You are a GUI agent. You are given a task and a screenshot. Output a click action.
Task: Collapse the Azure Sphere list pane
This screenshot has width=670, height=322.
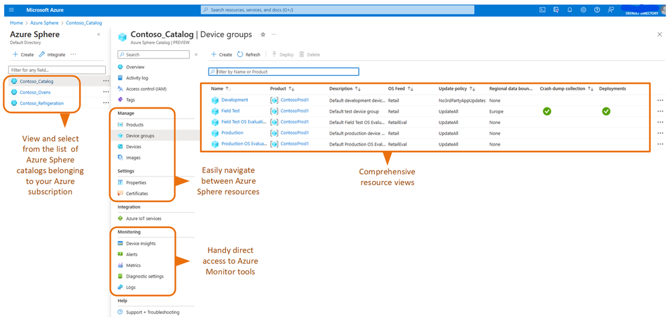point(99,34)
